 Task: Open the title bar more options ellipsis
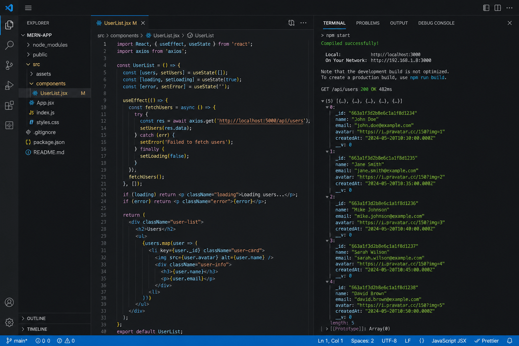pos(510,8)
